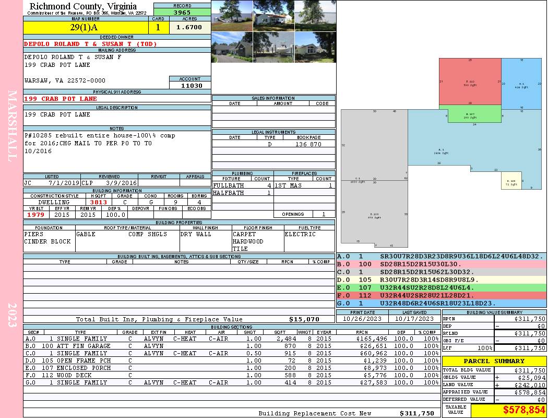The image size is (548, 418).
Task: Select A.0 SINGLE FAMILY building section row
Action: click(x=232, y=339)
